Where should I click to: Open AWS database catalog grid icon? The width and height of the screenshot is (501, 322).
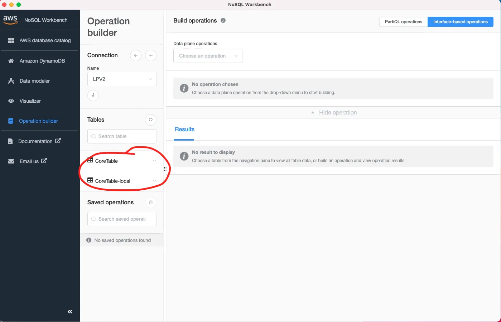click(11, 40)
